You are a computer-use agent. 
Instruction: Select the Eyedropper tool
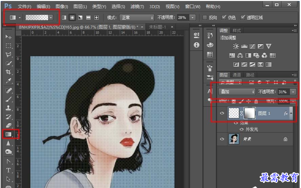(8, 81)
